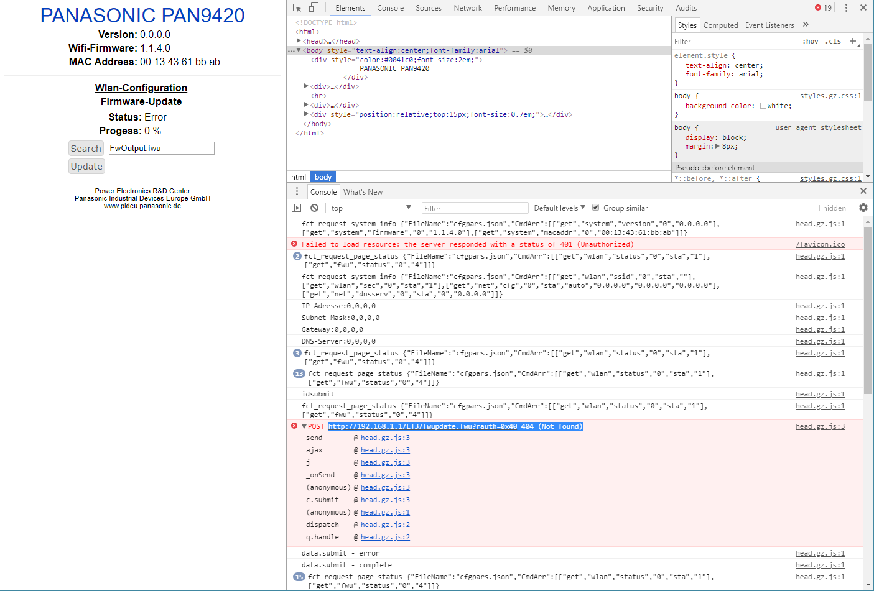The height and width of the screenshot is (591, 874).
Task: Click the console Filter input
Action: (x=475, y=208)
